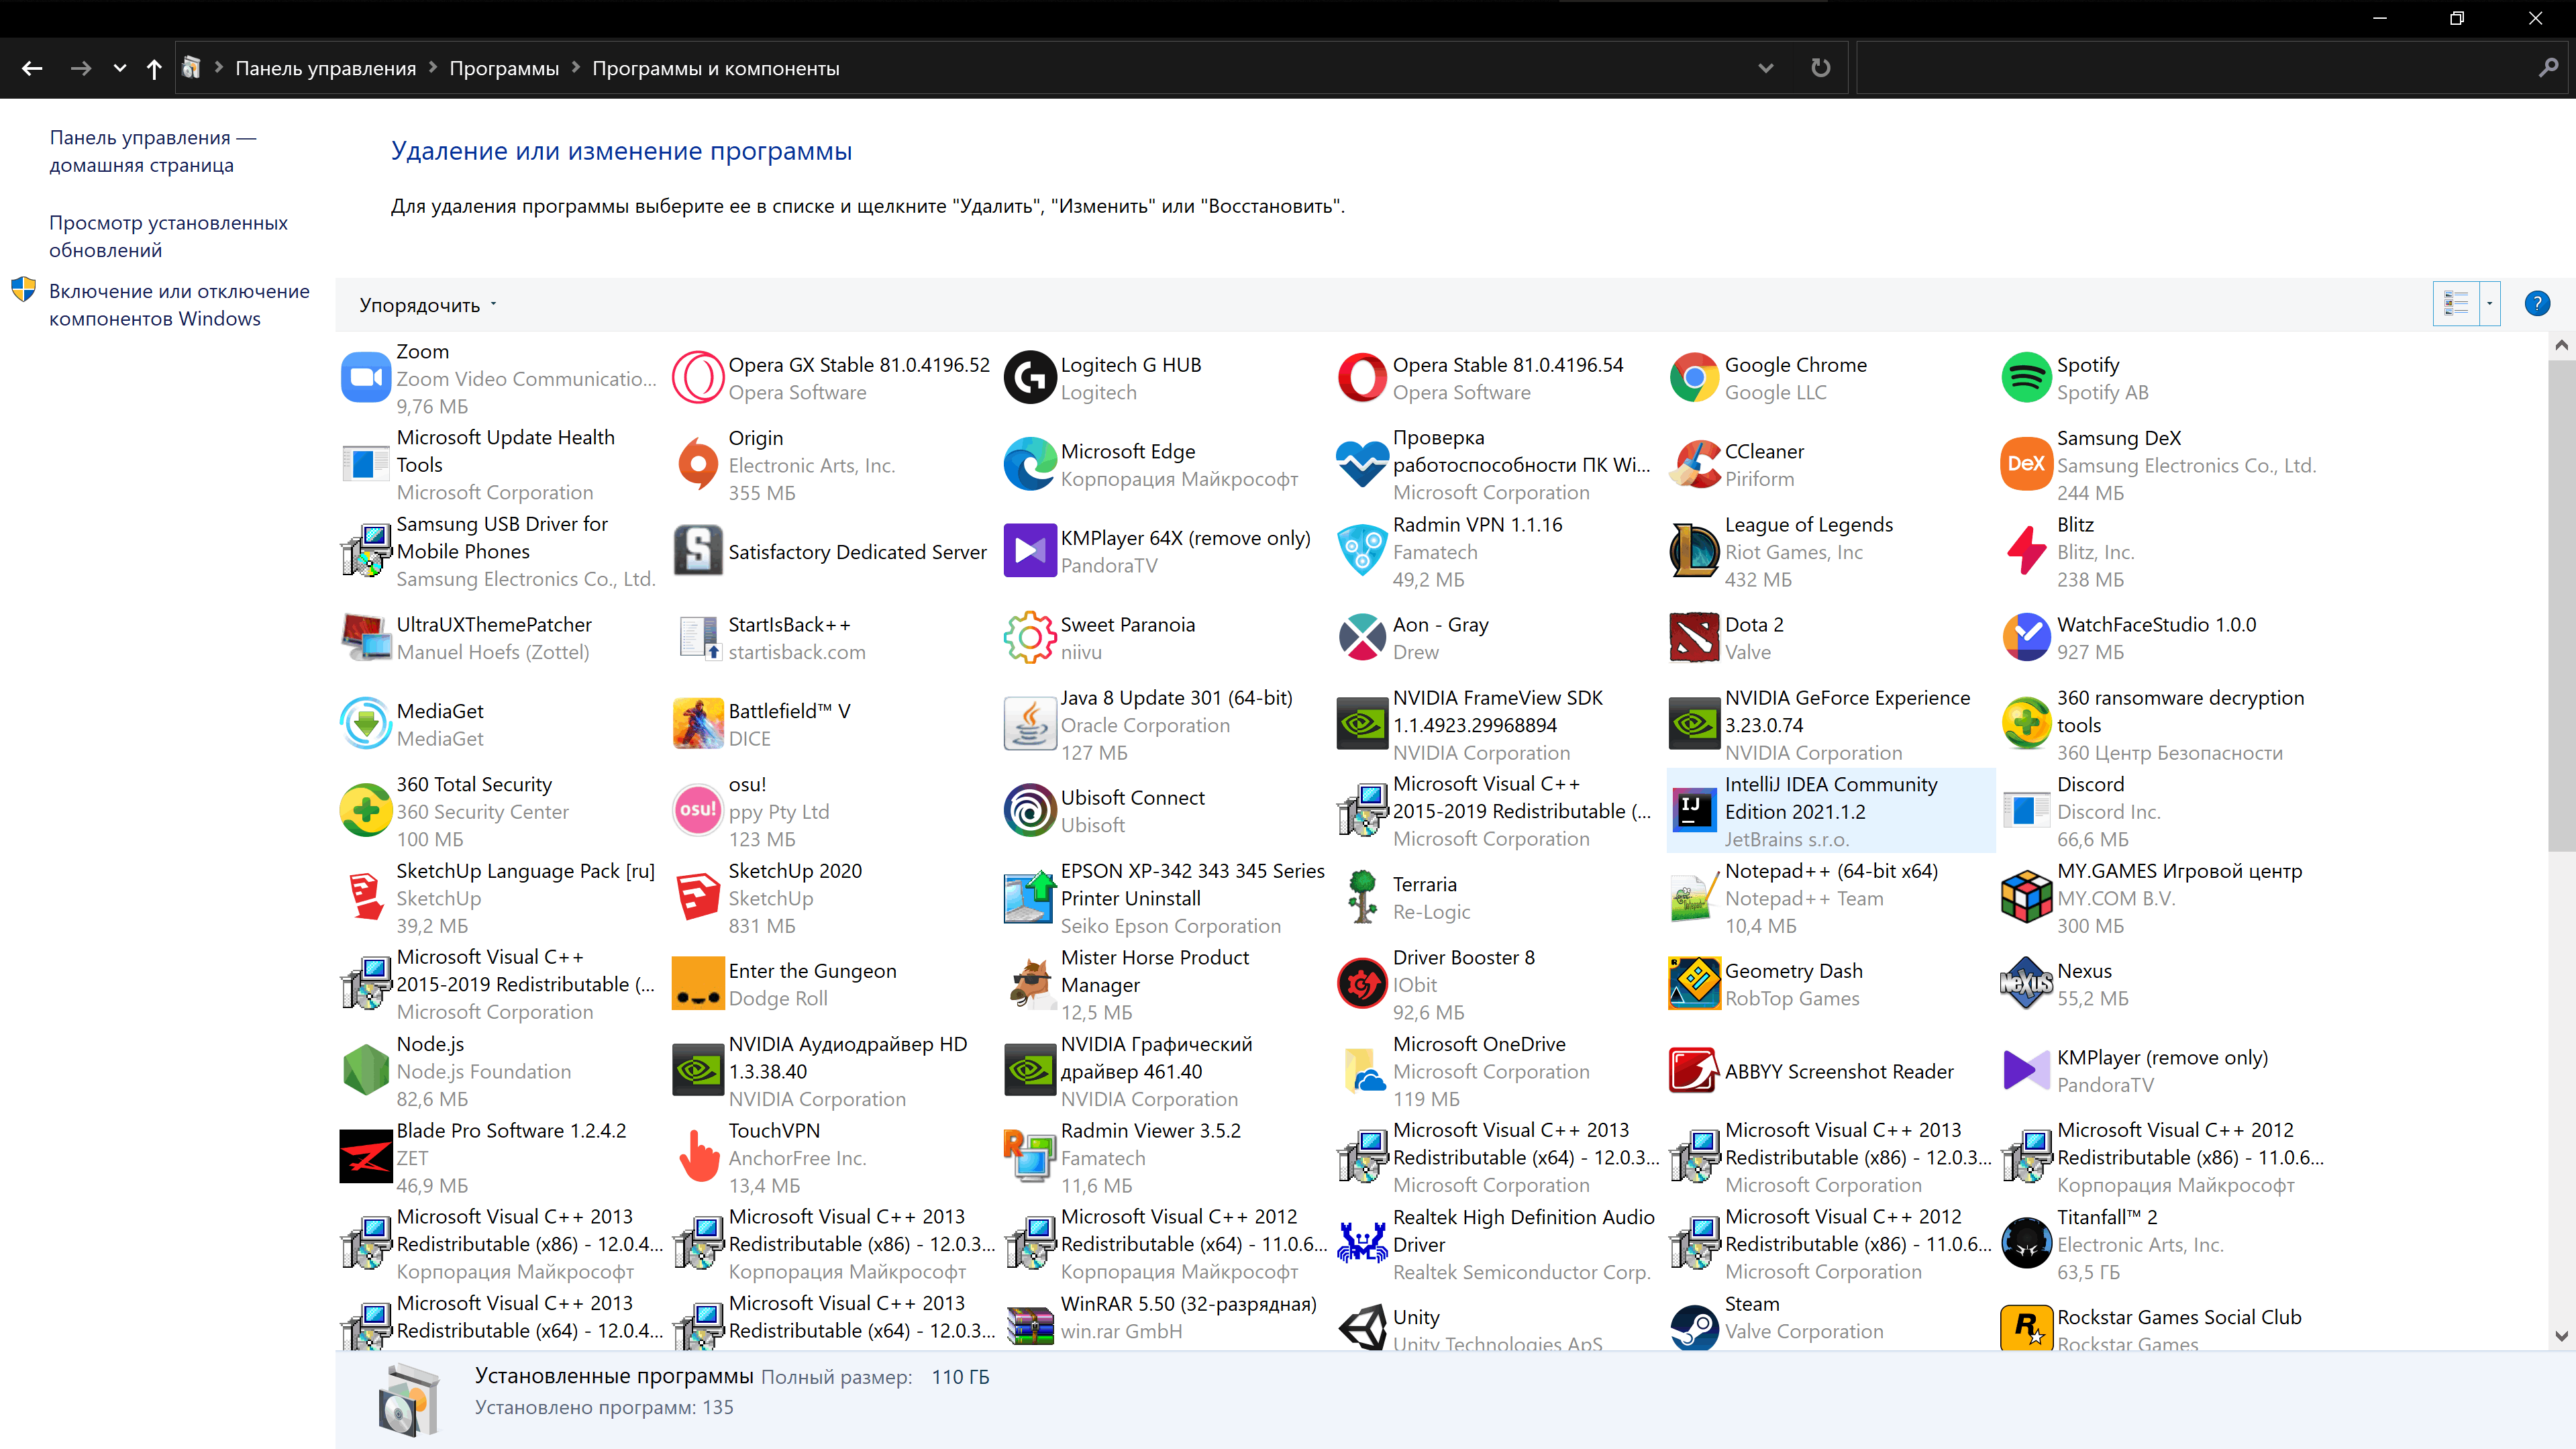The width and height of the screenshot is (2576, 1449).
Task: Click the Программы breadcrumb
Action: point(504,68)
